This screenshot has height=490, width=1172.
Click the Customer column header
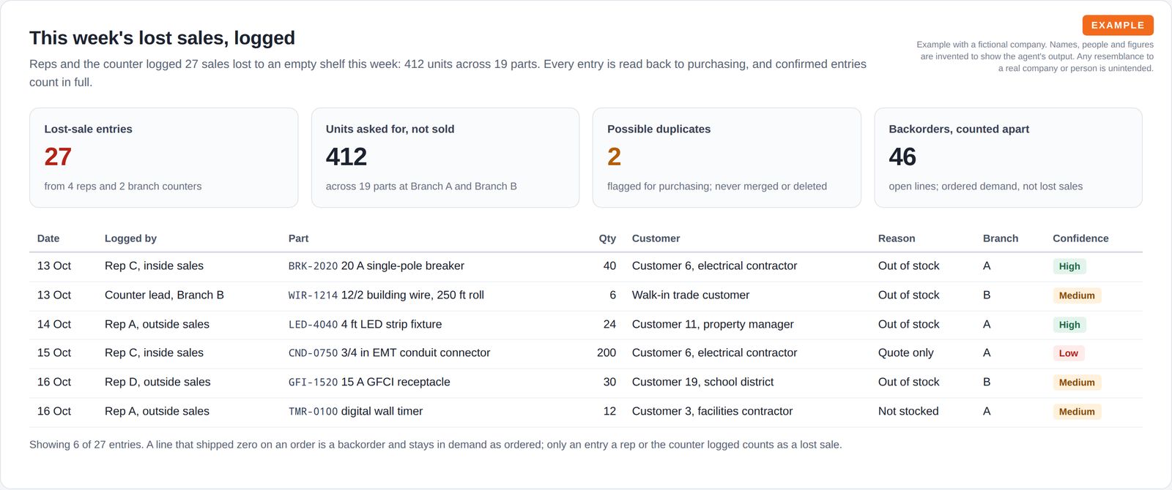click(x=656, y=238)
